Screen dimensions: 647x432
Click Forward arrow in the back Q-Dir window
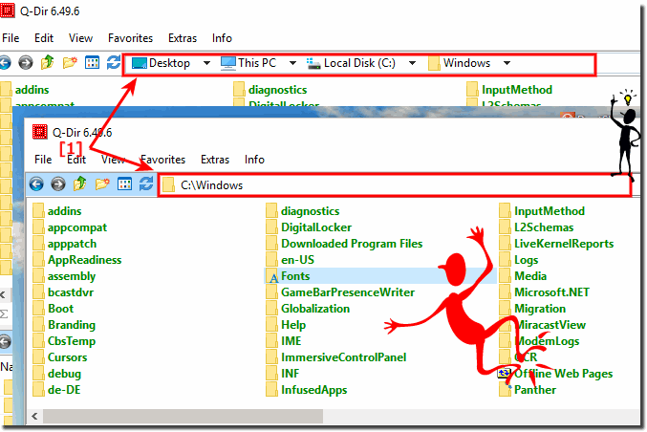(x=26, y=63)
